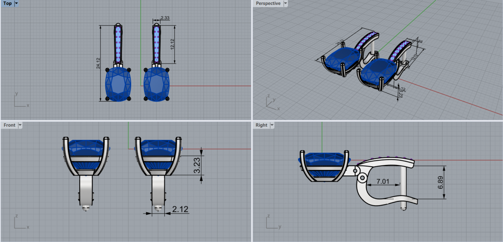
Task: Expand the Front viewport dropdown arrow
Action: click(20, 125)
